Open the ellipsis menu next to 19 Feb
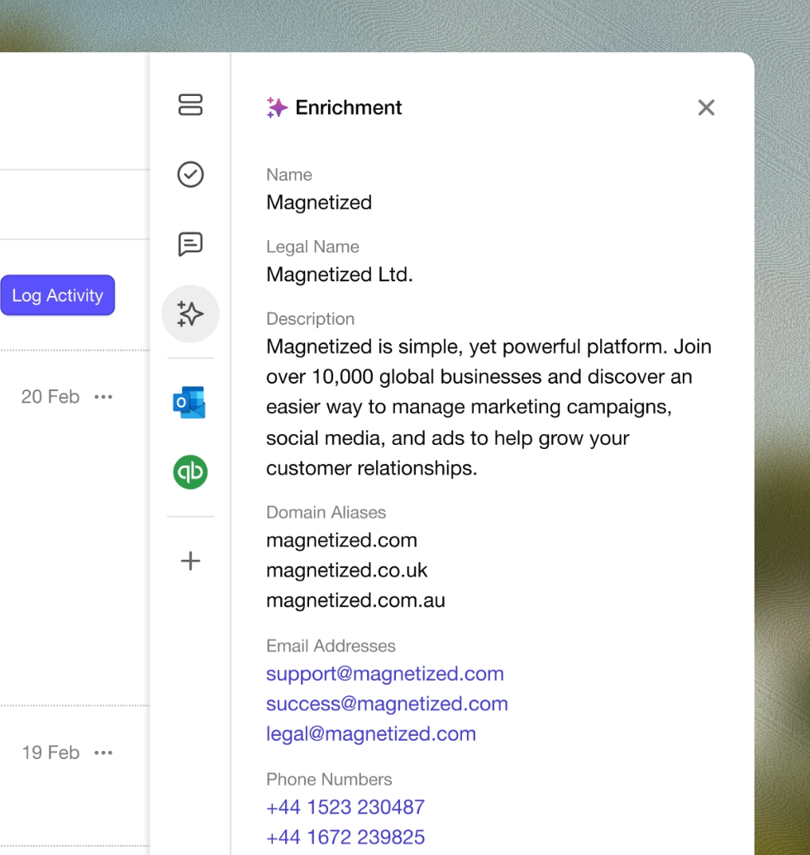810x855 pixels. tap(103, 752)
